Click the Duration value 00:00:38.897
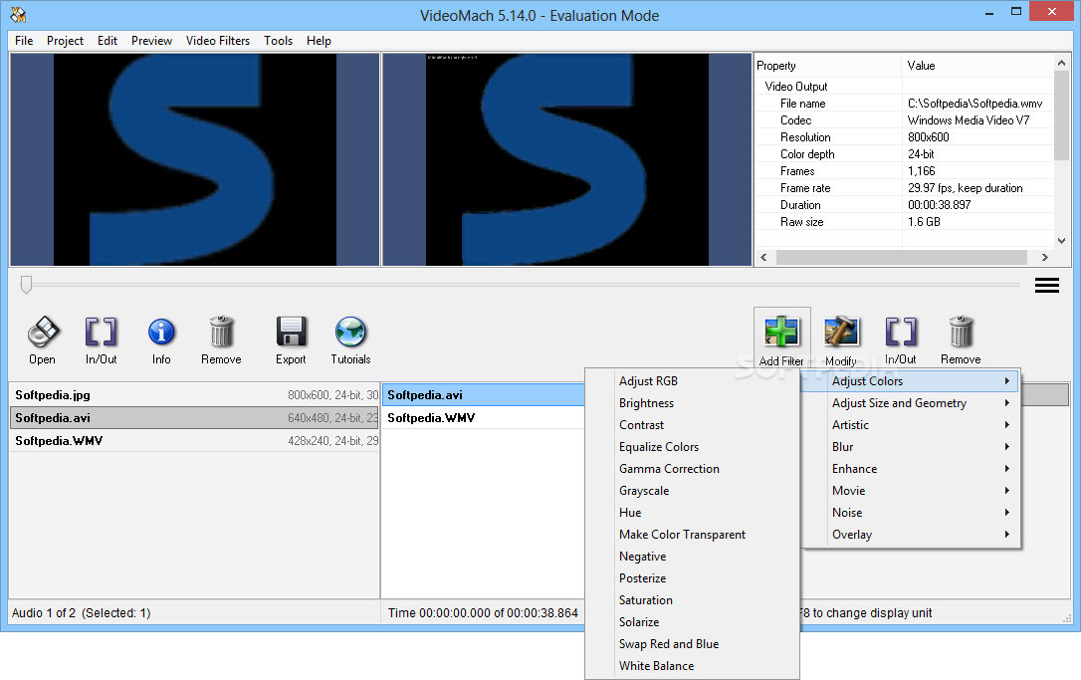 (939, 205)
